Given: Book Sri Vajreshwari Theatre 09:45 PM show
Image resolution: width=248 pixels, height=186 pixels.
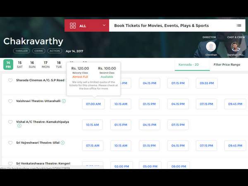Looking at the screenshot, I should click(x=235, y=145).
